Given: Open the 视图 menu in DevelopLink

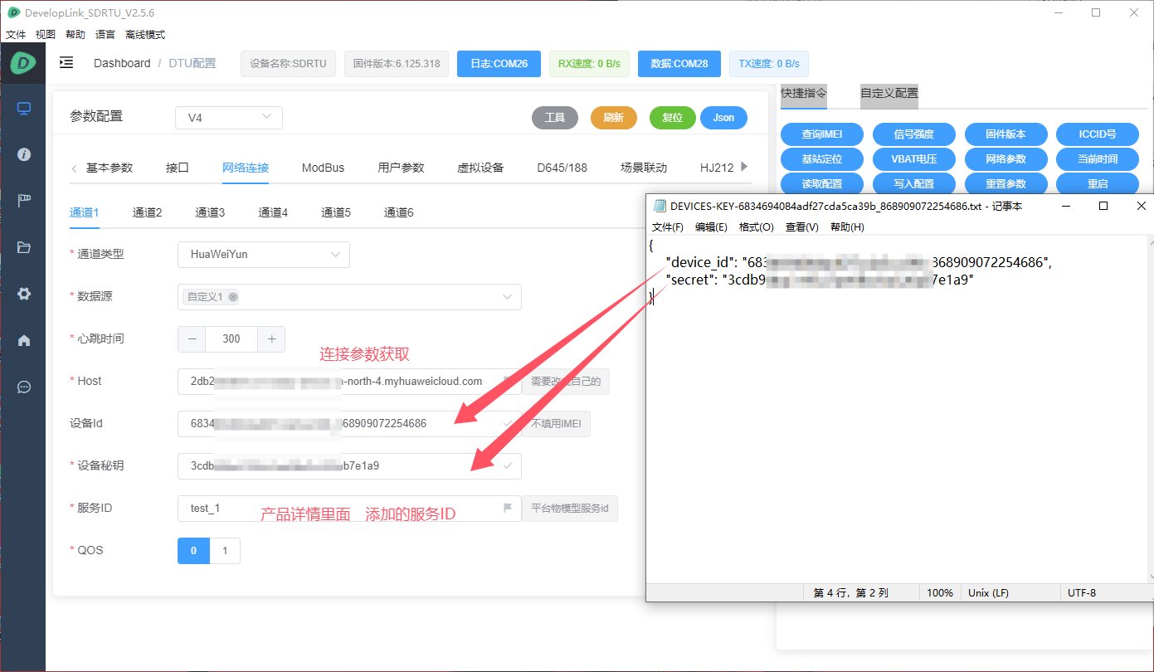Looking at the screenshot, I should (x=46, y=35).
